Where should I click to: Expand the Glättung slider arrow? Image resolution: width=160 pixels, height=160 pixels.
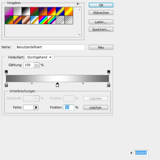coord(37,65)
